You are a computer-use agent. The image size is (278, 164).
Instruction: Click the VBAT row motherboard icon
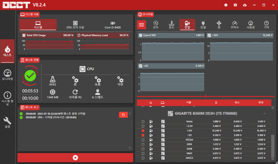(x=163, y=153)
